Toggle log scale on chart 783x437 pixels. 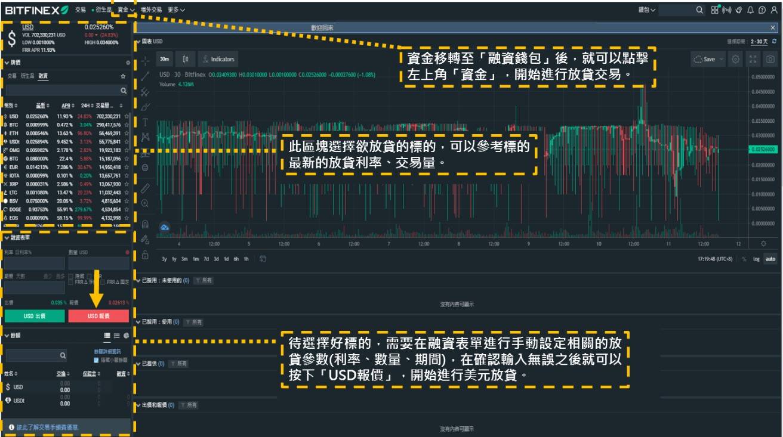(x=757, y=259)
